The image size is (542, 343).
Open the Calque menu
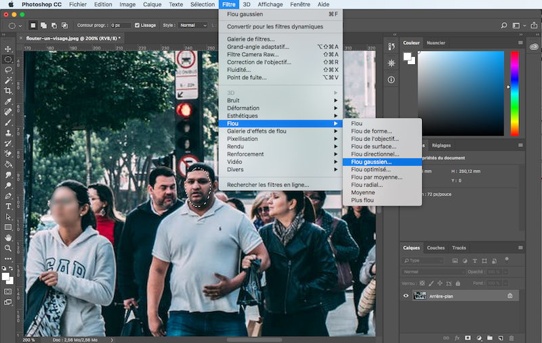point(152,5)
